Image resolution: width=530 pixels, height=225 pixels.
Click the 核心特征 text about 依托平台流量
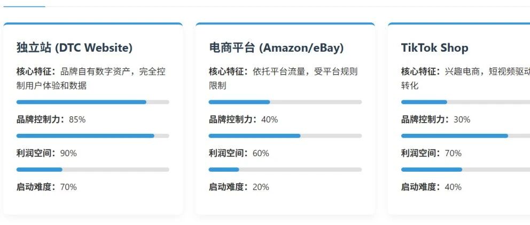coord(283,78)
